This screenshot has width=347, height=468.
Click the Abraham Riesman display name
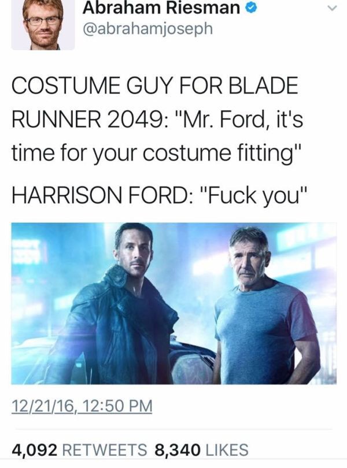coord(161,8)
